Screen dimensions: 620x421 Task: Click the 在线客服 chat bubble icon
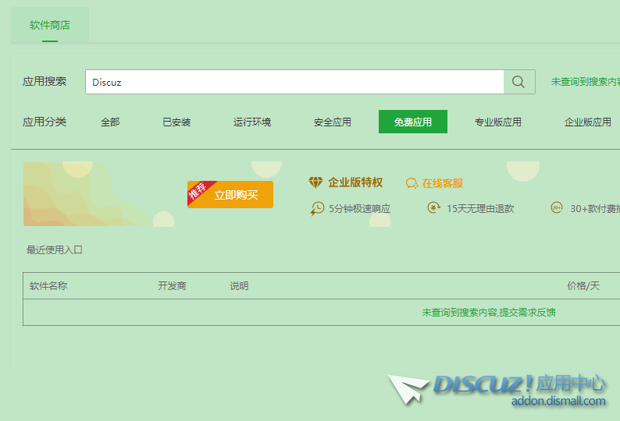point(412,183)
